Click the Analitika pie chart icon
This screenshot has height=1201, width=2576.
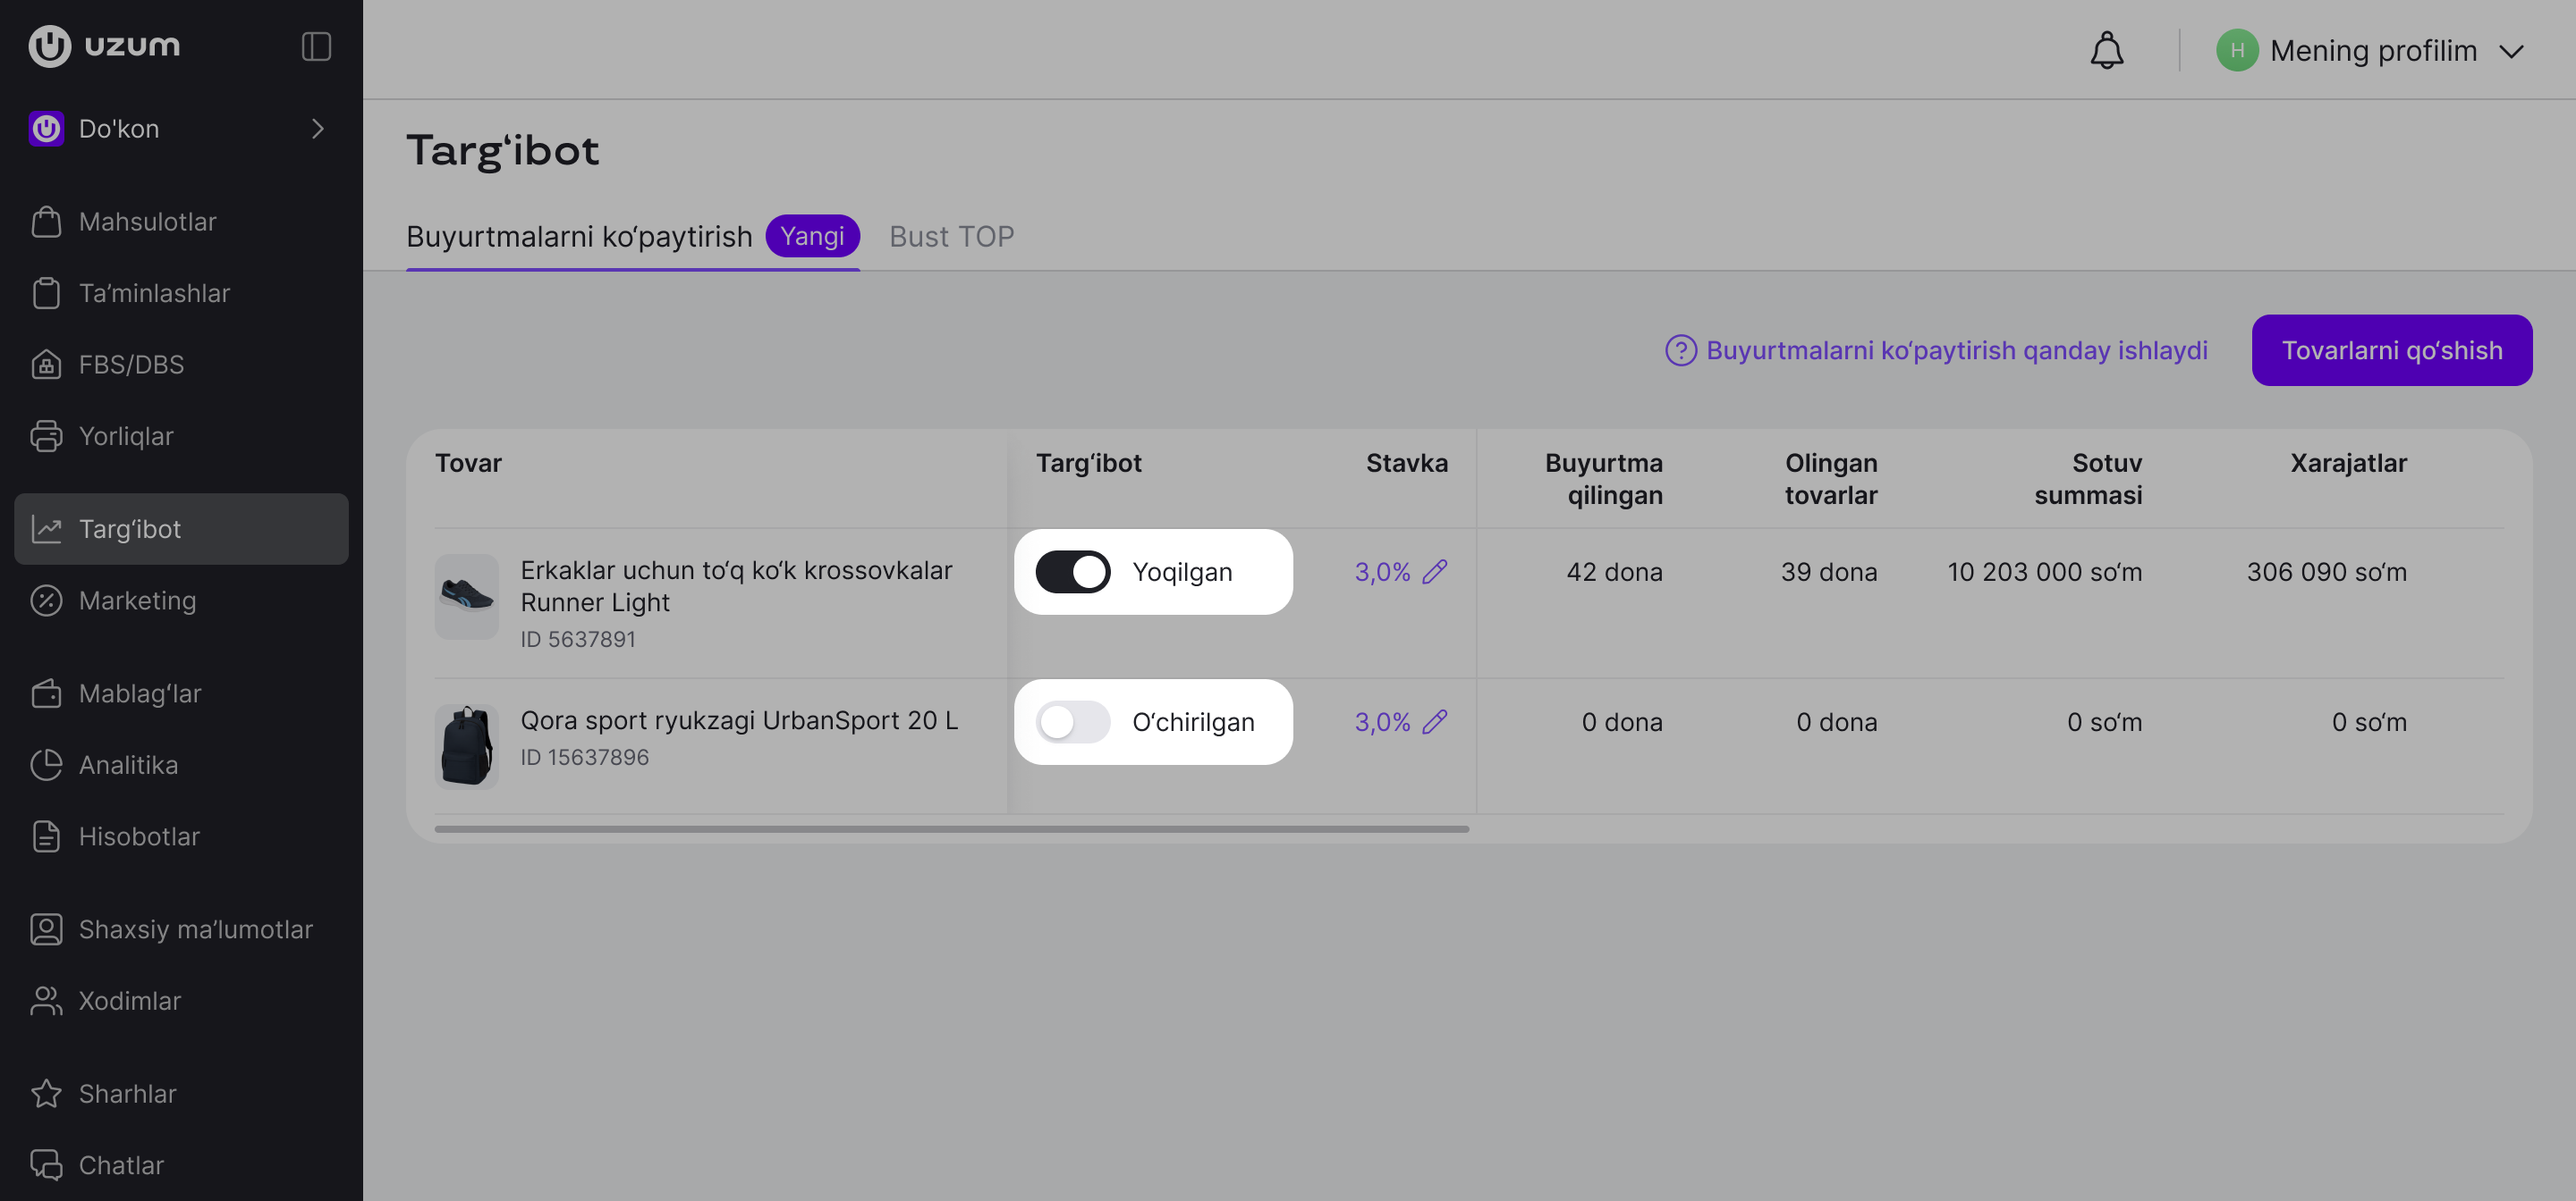pos(46,764)
